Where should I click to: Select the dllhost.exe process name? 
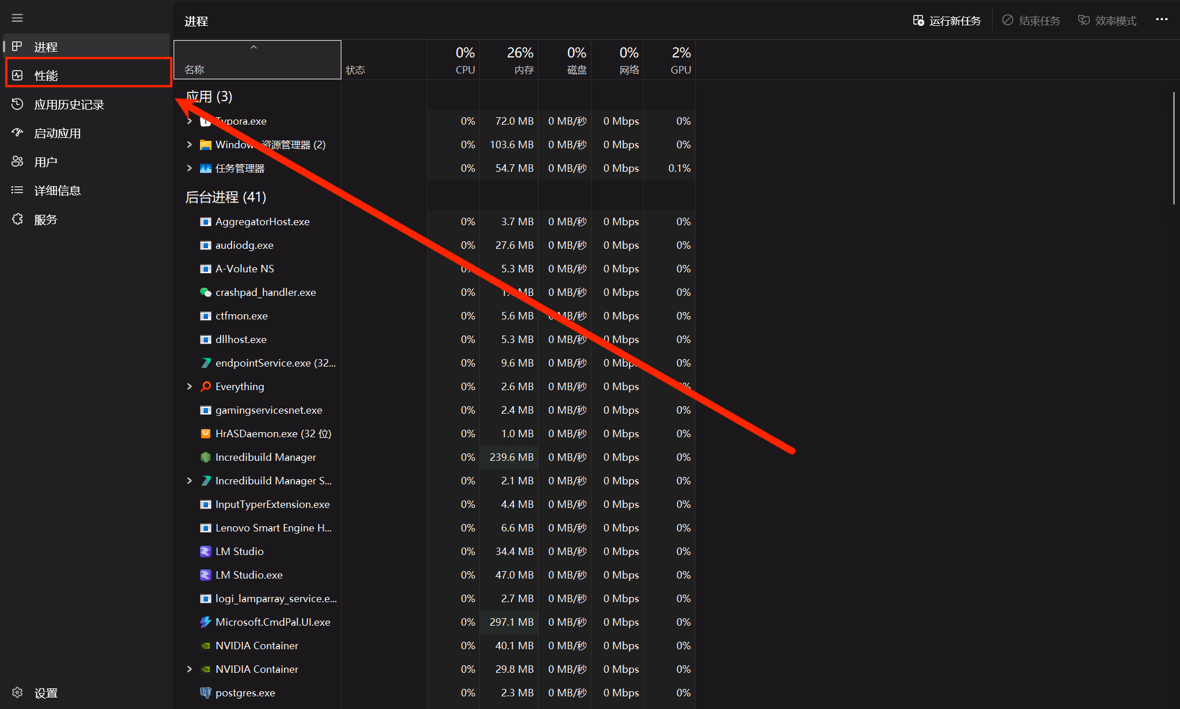coord(241,340)
